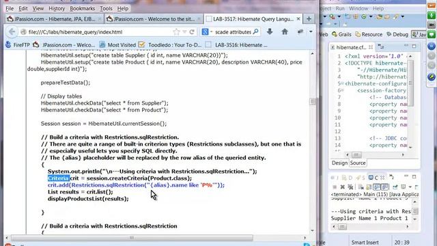437x246 pixels.
Task: Open Most Visited bookmarks folder
Action: 117,45
